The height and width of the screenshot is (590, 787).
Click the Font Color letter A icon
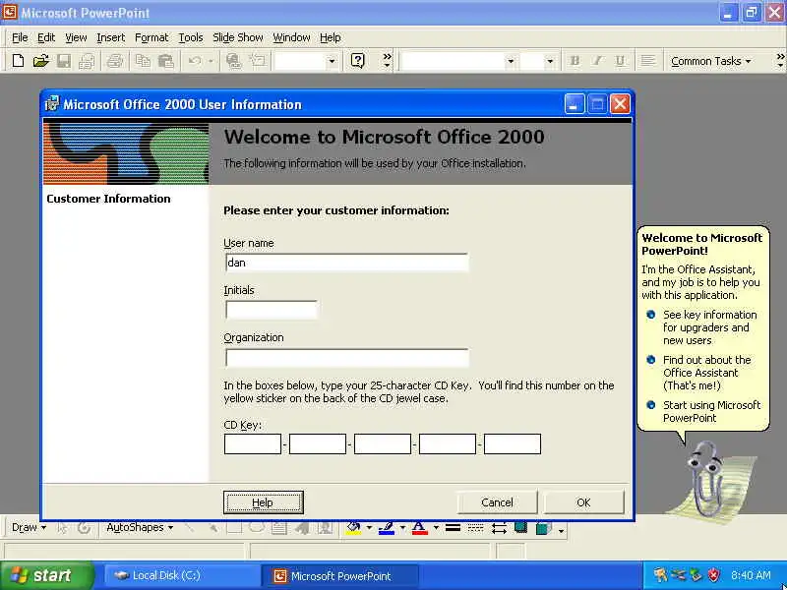pos(420,528)
